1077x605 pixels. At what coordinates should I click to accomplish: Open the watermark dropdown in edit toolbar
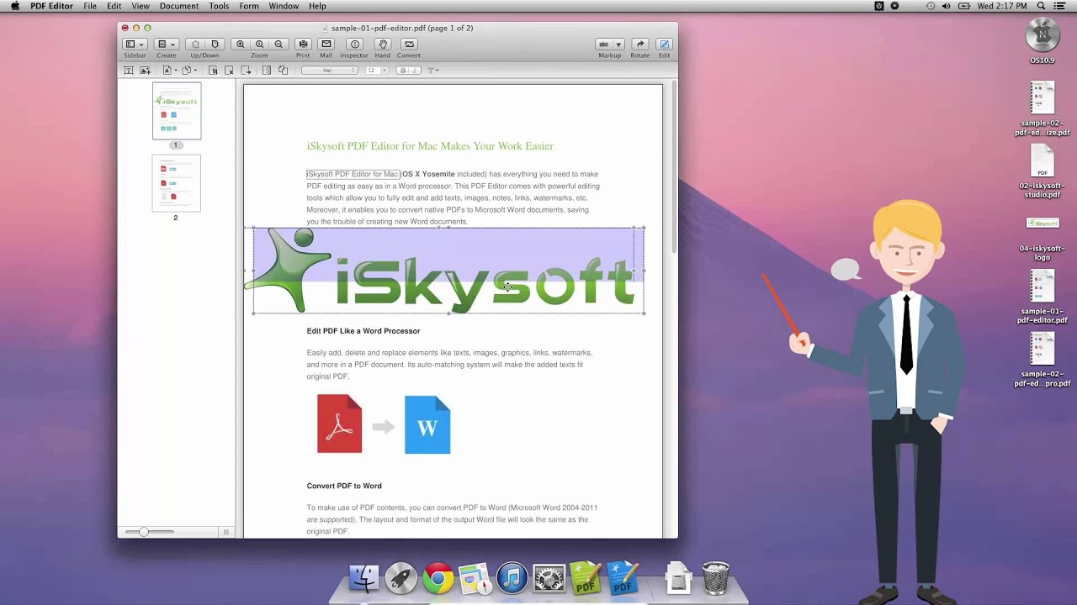pos(169,71)
